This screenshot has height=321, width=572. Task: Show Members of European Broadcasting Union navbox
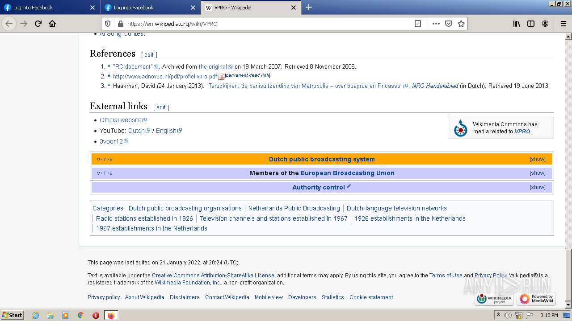coord(537,173)
